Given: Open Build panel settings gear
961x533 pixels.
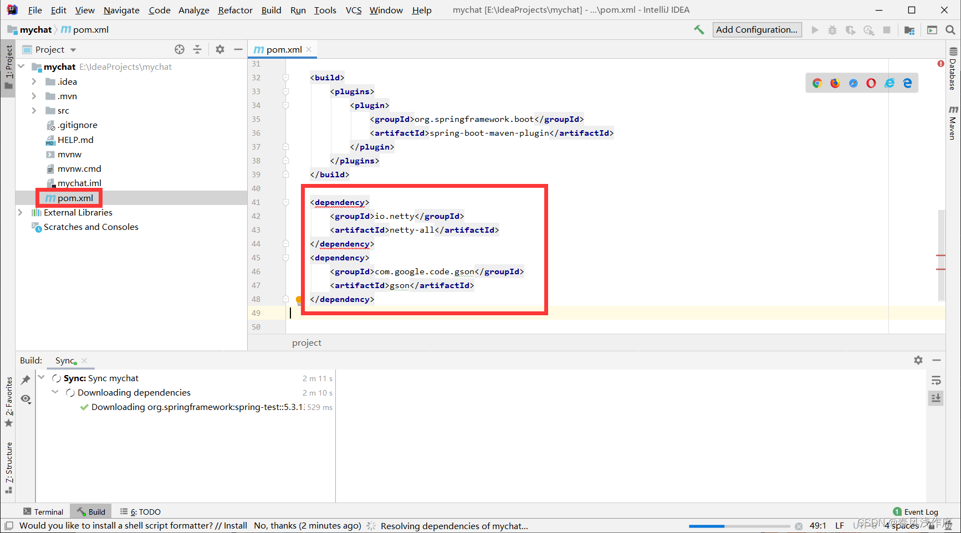Looking at the screenshot, I should 918,360.
